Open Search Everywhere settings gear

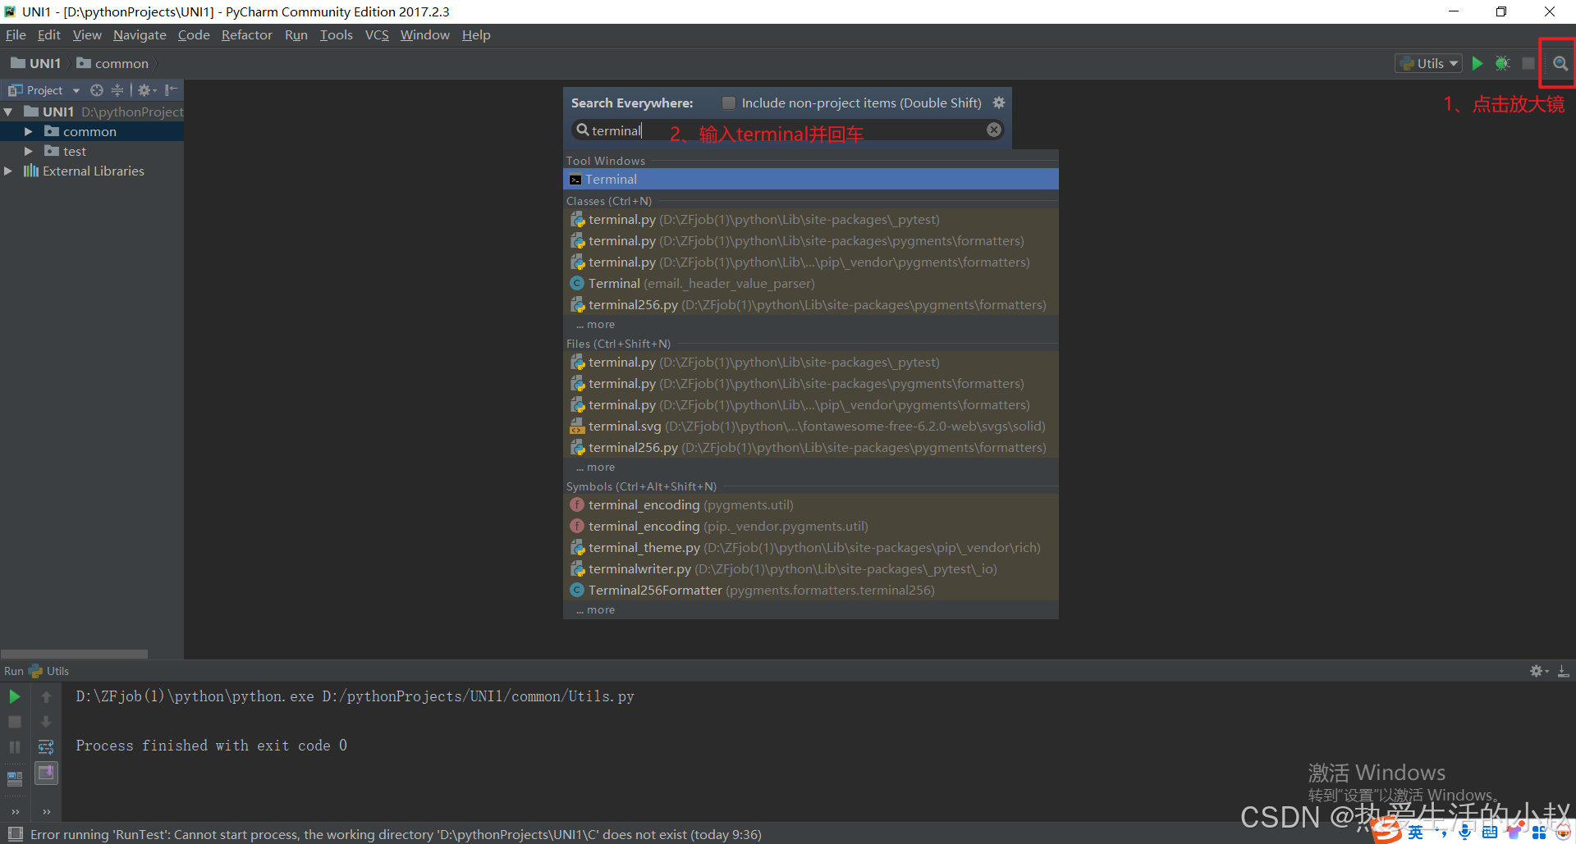tap(999, 103)
